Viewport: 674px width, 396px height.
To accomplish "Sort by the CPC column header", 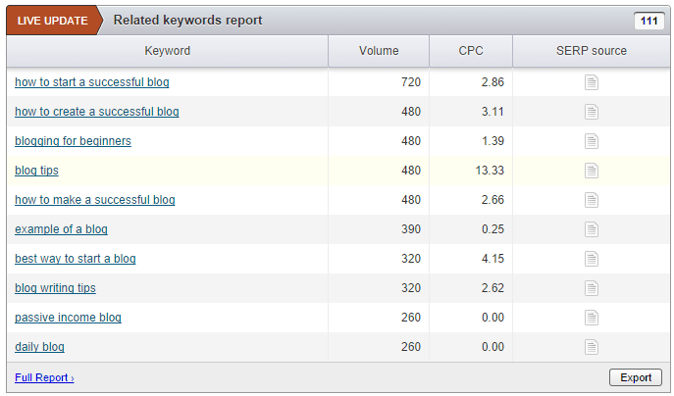I will [x=471, y=51].
